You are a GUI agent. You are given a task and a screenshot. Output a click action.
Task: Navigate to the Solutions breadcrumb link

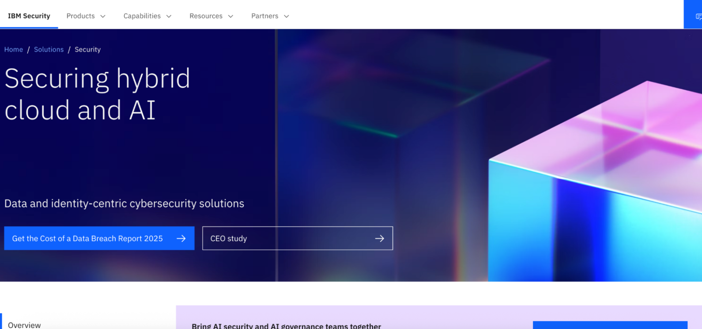point(49,50)
